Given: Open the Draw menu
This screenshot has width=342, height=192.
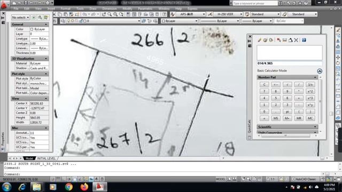Looking at the screenshot, I should point(93,9).
